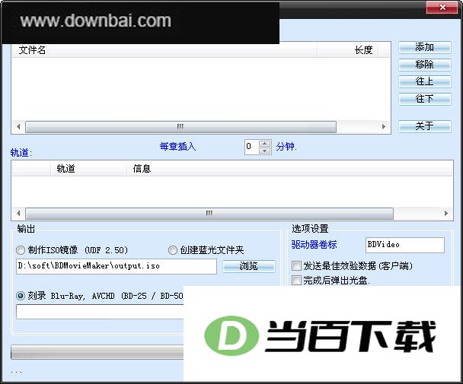463x384 pixels.
Task: Click the 添加 (Add) button
Action: pyautogui.click(x=425, y=47)
